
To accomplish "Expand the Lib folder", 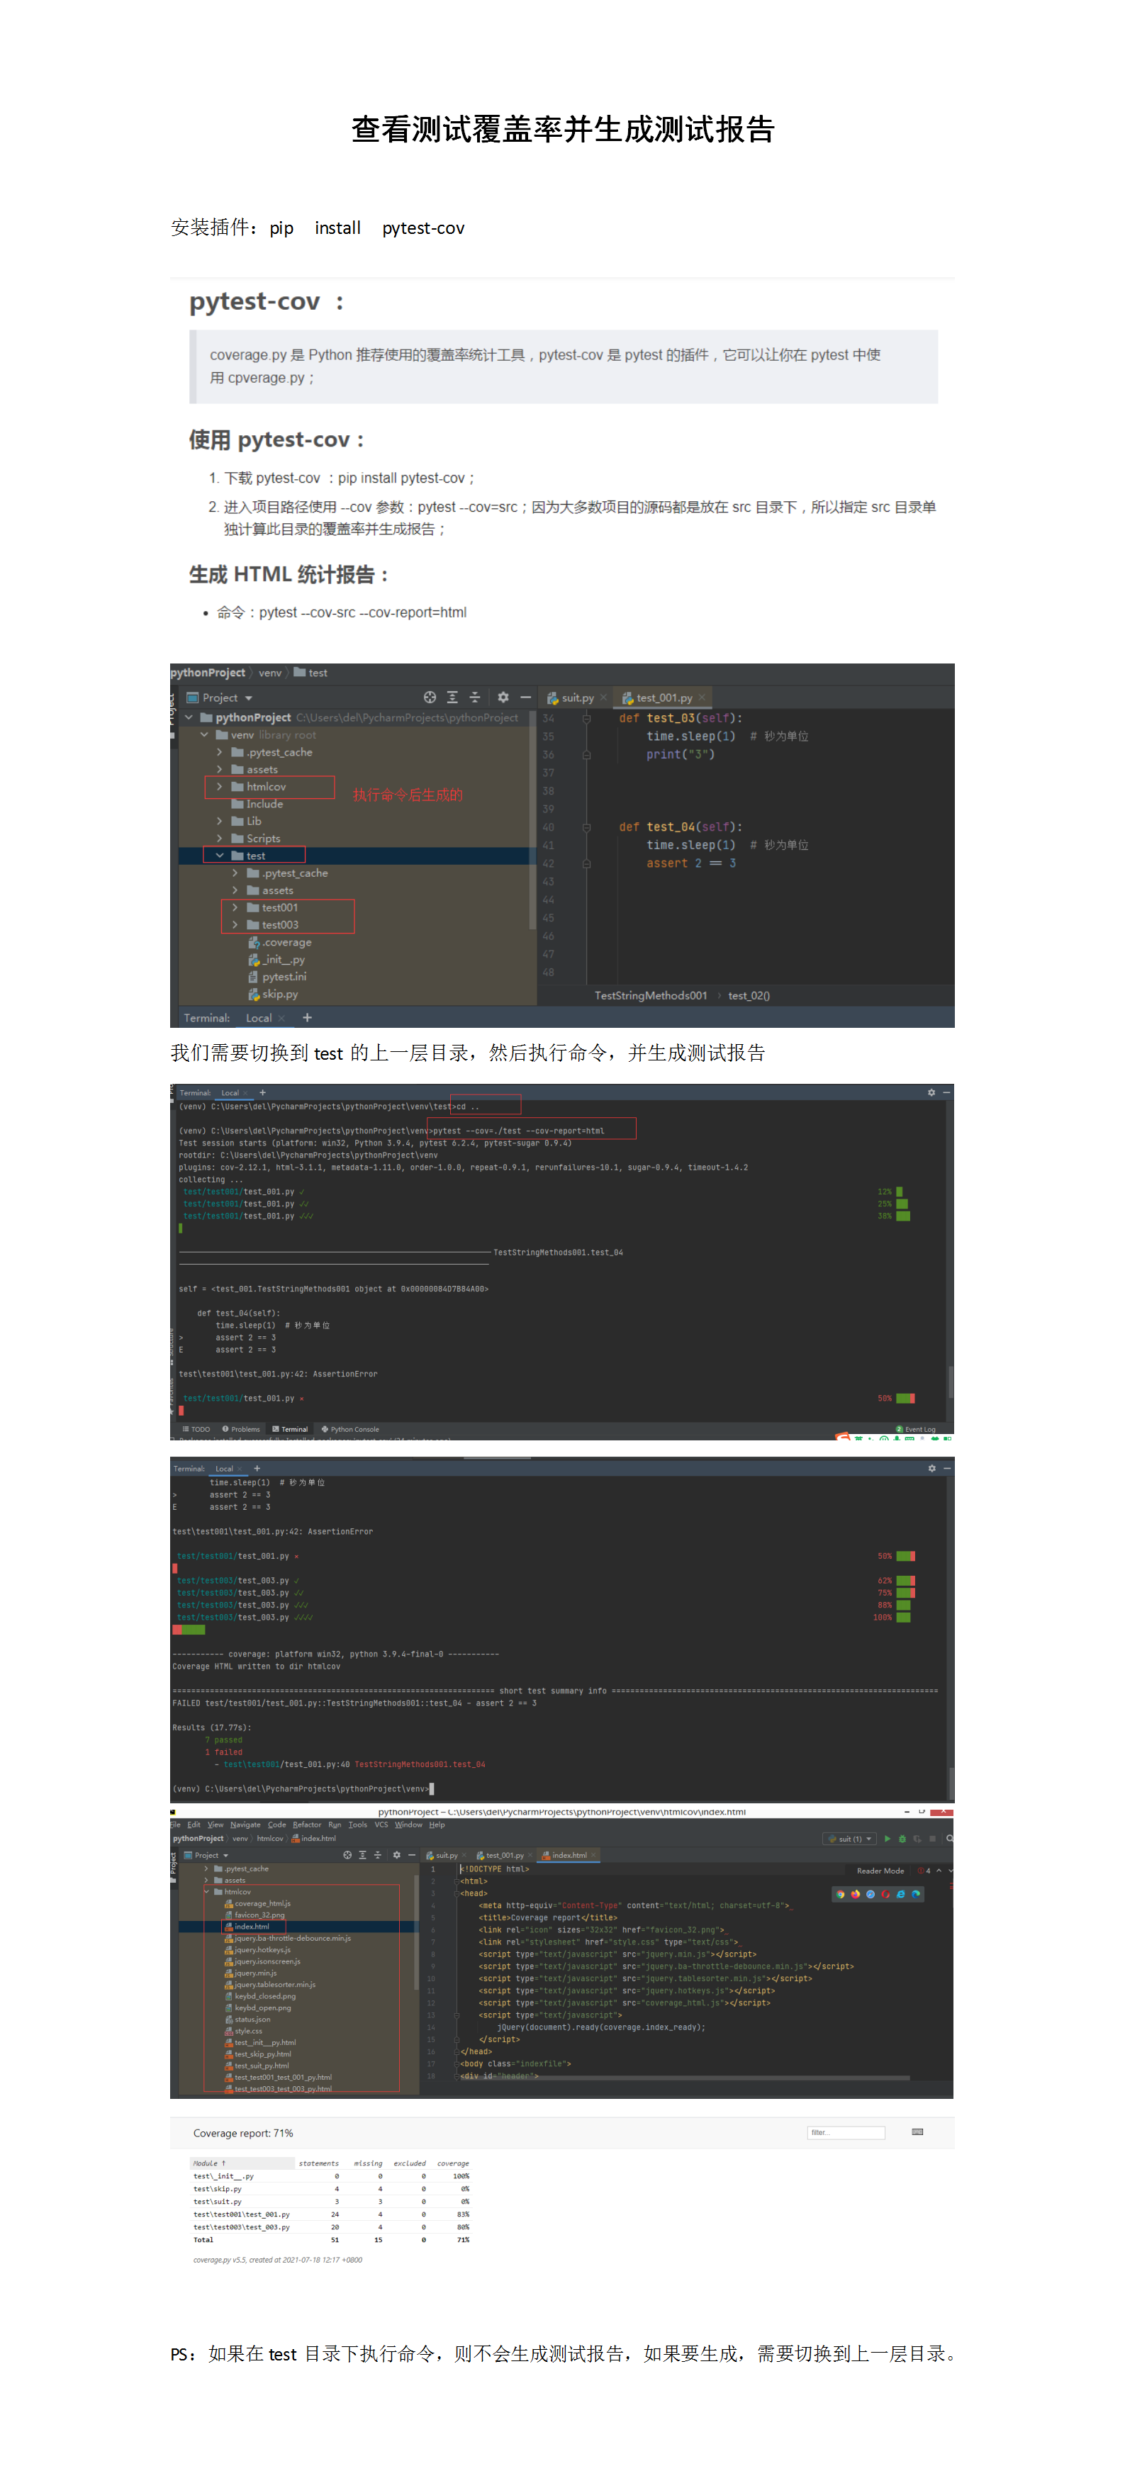I will click(x=219, y=821).
